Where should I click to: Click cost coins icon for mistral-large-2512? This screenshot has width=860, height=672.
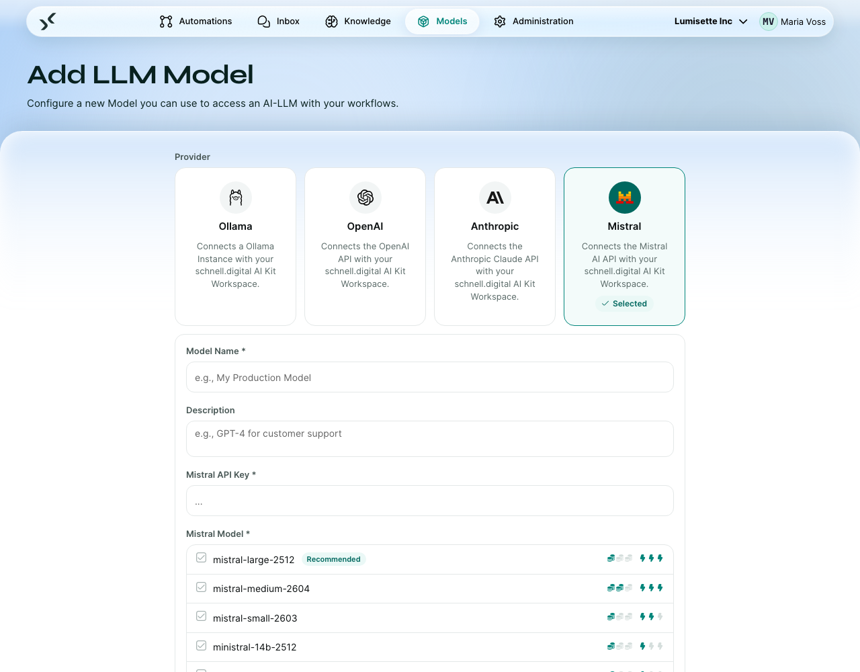(x=619, y=558)
